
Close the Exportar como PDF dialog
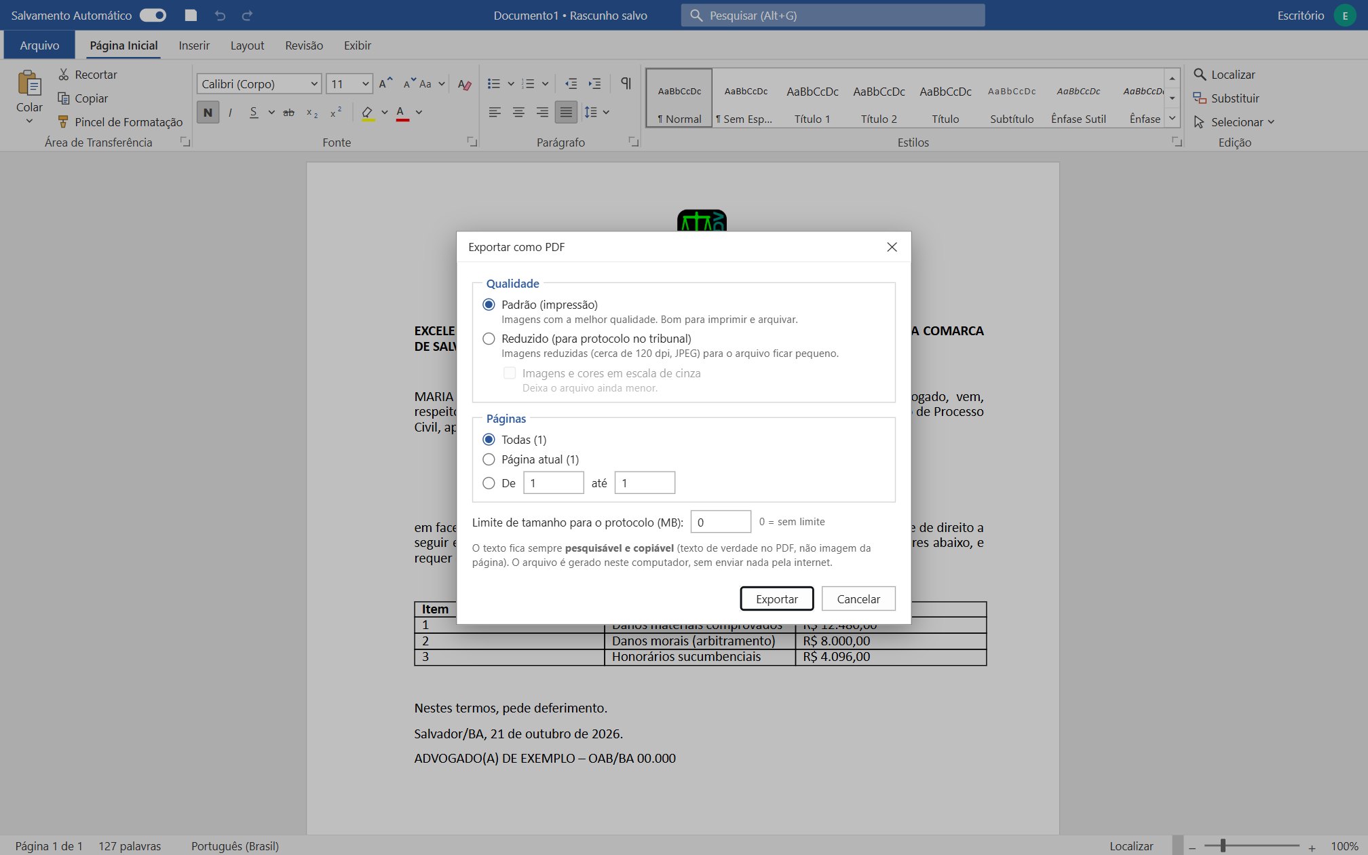[892, 247]
